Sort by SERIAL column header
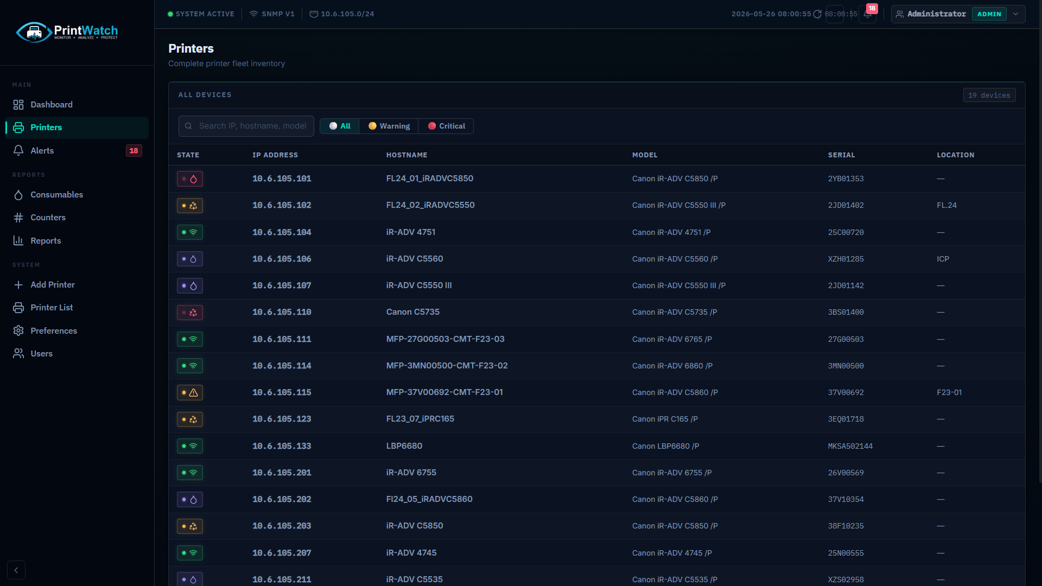This screenshot has width=1042, height=586. coord(841,155)
